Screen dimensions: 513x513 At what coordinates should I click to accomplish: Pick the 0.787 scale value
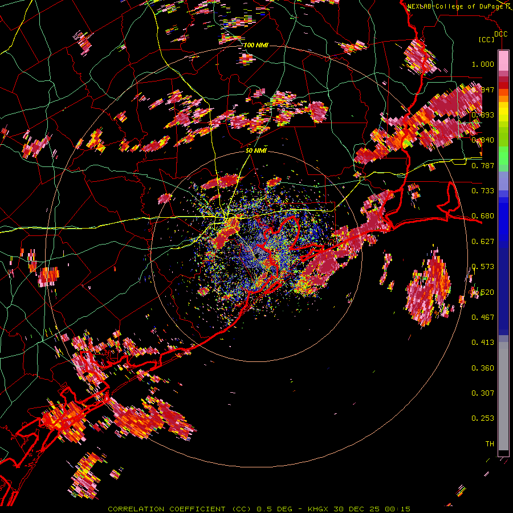483,165
